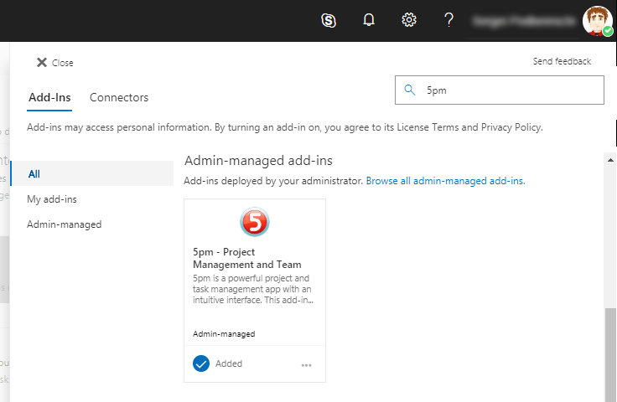Open the settings gear menu

click(409, 20)
